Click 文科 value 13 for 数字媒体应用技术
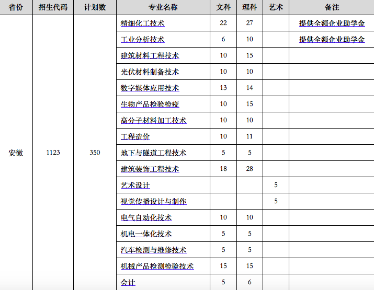Viewport: 374px width, 290px height. click(x=223, y=88)
